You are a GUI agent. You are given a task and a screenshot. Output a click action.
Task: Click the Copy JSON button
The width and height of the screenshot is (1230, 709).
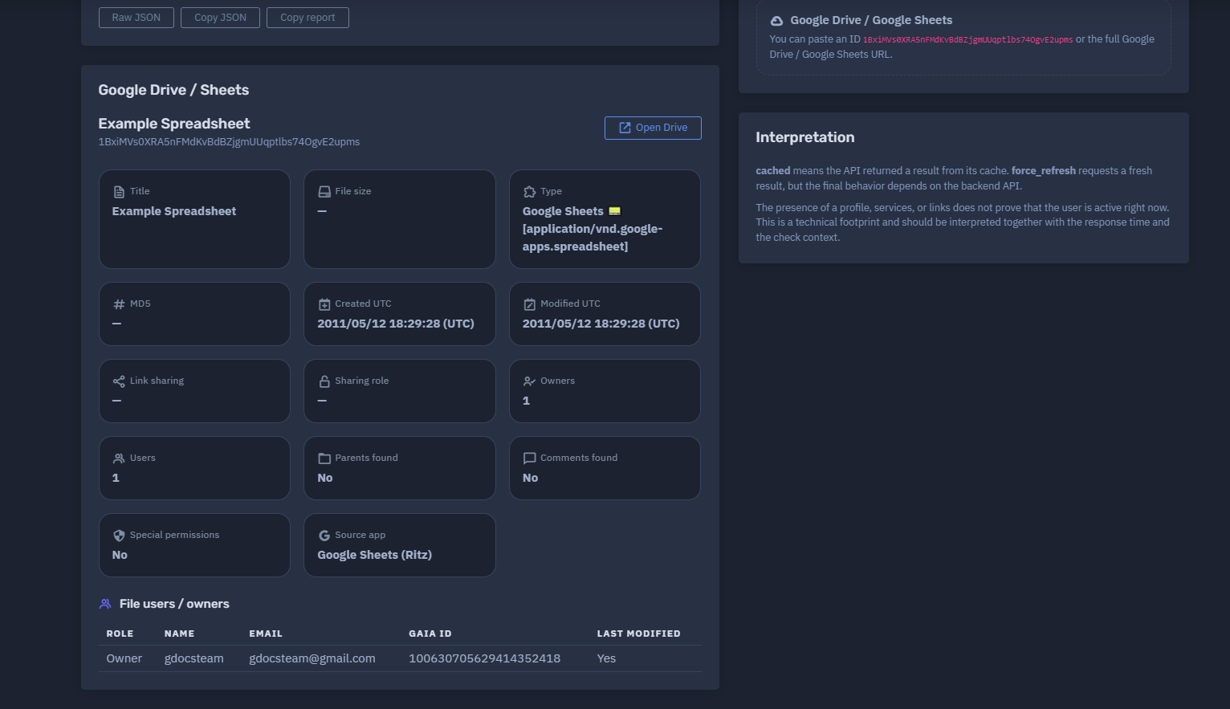click(x=220, y=18)
